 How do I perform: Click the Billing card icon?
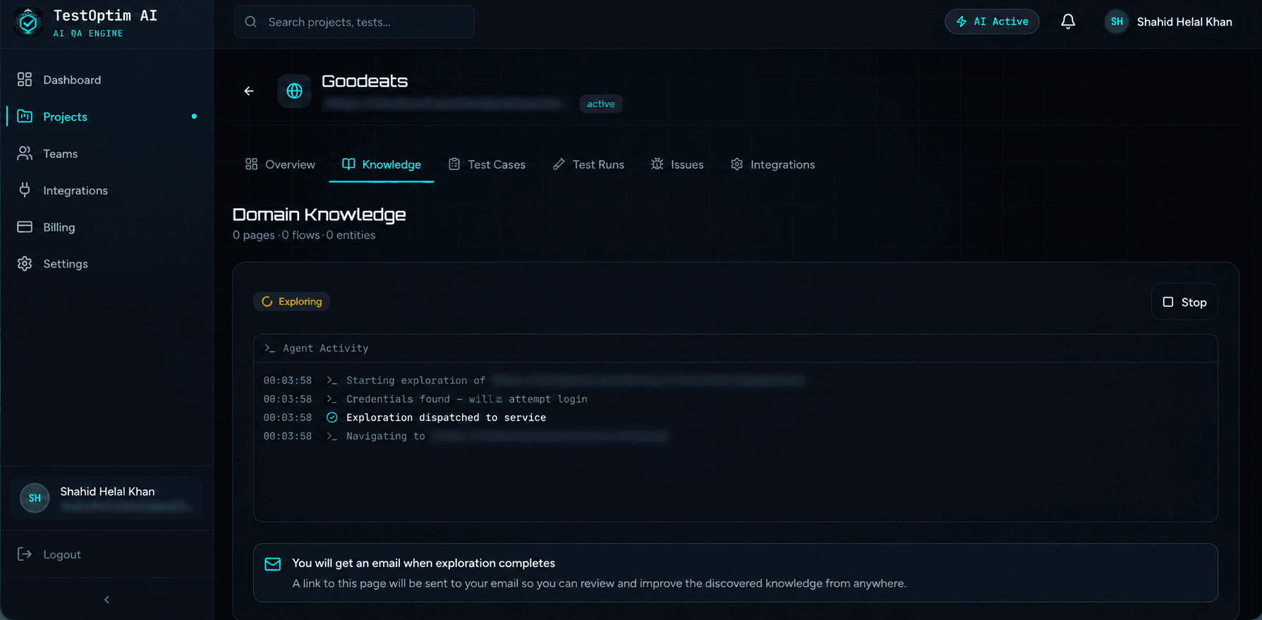(25, 226)
